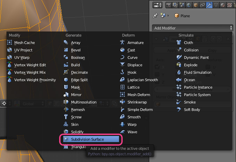Toggle the pin context icon

point(155,16)
